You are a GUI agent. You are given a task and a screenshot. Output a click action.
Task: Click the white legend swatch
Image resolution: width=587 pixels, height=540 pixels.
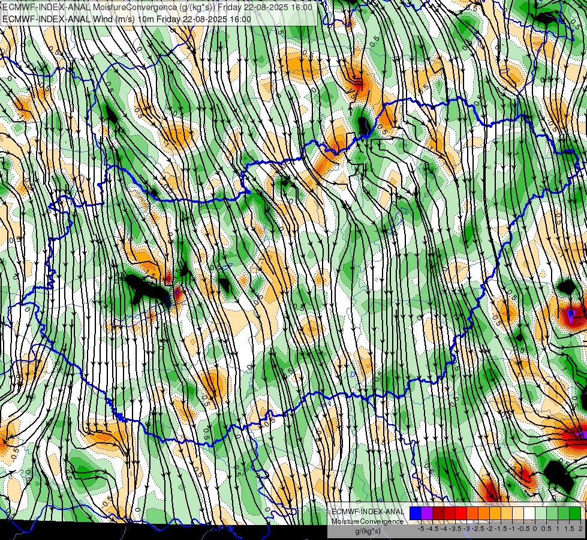coord(529,514)
